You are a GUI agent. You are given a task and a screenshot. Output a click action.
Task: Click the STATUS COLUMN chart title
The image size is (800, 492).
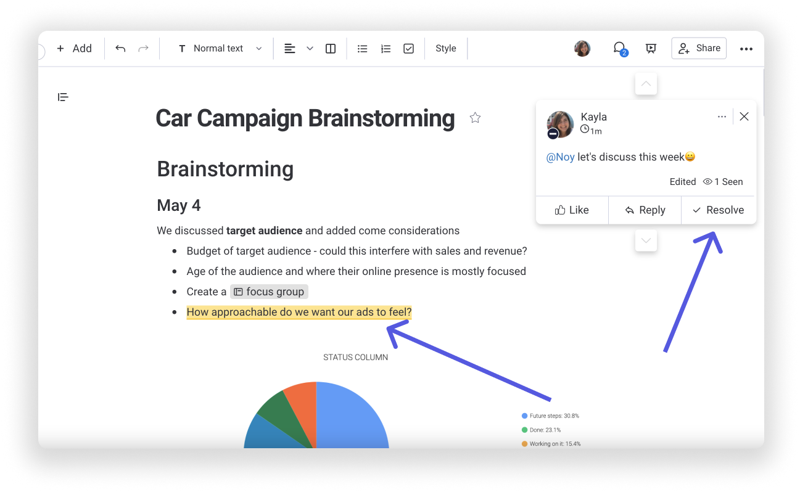coord(355,357)
